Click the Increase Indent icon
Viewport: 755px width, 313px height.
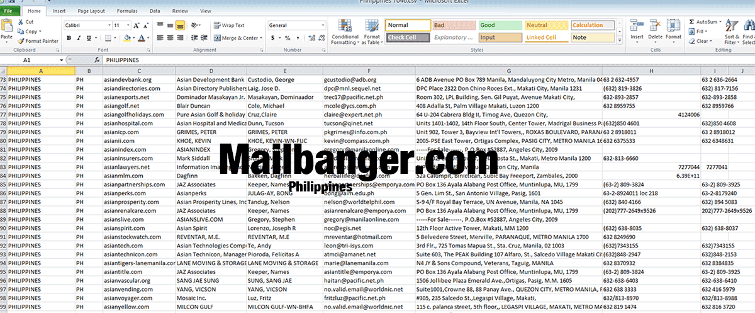[x=203, y=38]
